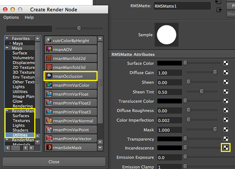Close the Create Render Node dialog
The height and width of the screenshot is (169, 235).
click(x=54, y=162)
